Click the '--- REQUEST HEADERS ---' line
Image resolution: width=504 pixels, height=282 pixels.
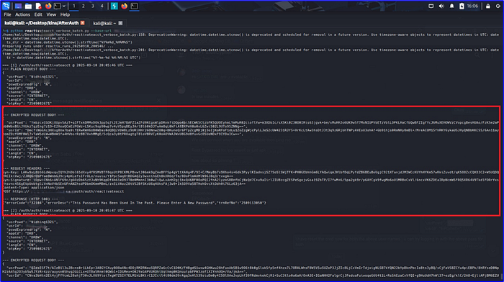tap(27, 168)
